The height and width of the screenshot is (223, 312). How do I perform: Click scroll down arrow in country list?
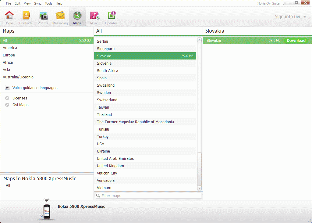[199, 188]
